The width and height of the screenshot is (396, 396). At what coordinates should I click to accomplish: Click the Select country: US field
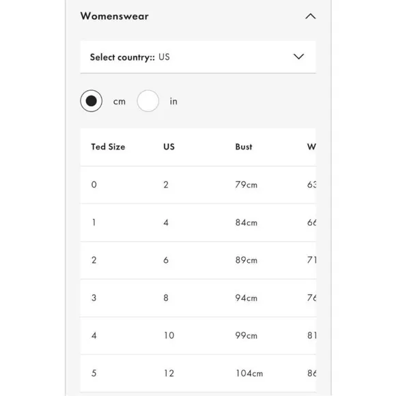tap(198, 57)
